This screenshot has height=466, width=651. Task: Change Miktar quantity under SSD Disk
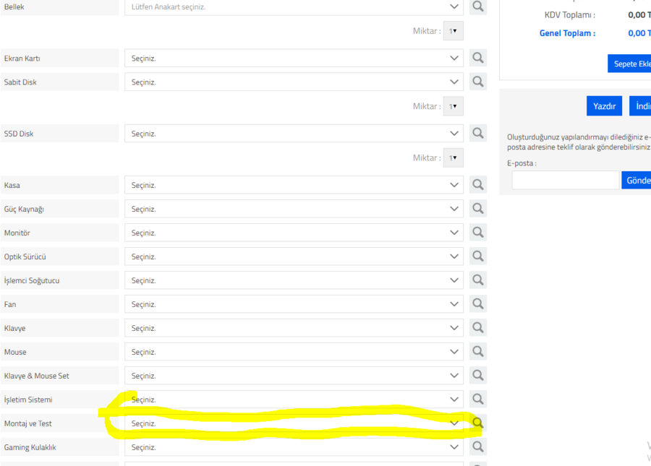coord(453,158)
